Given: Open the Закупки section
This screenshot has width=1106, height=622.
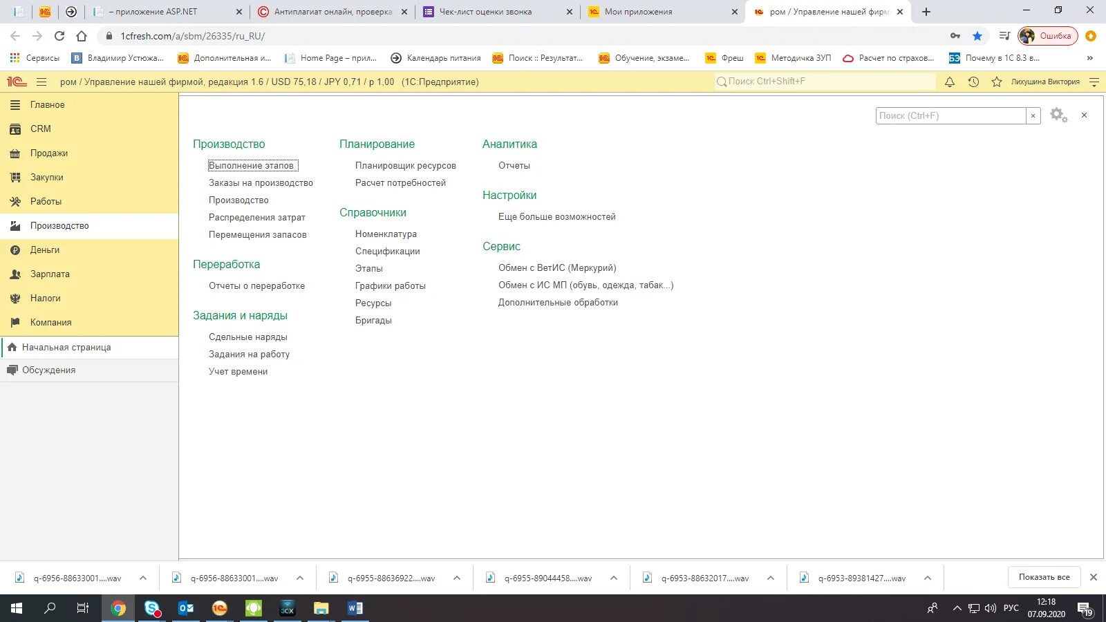Looking at the screenshot, I should pos(89,178).
